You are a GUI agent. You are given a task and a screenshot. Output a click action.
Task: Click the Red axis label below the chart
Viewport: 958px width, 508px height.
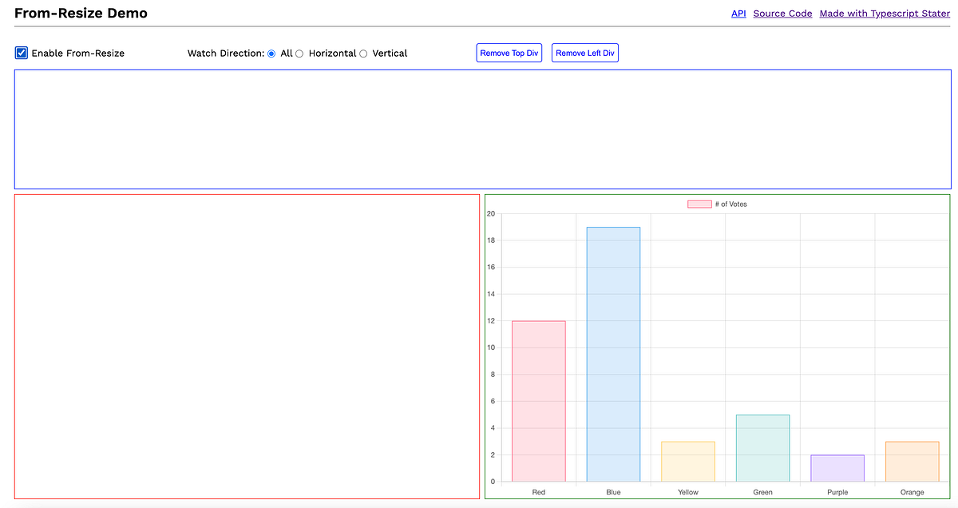(x=538, y=492)
